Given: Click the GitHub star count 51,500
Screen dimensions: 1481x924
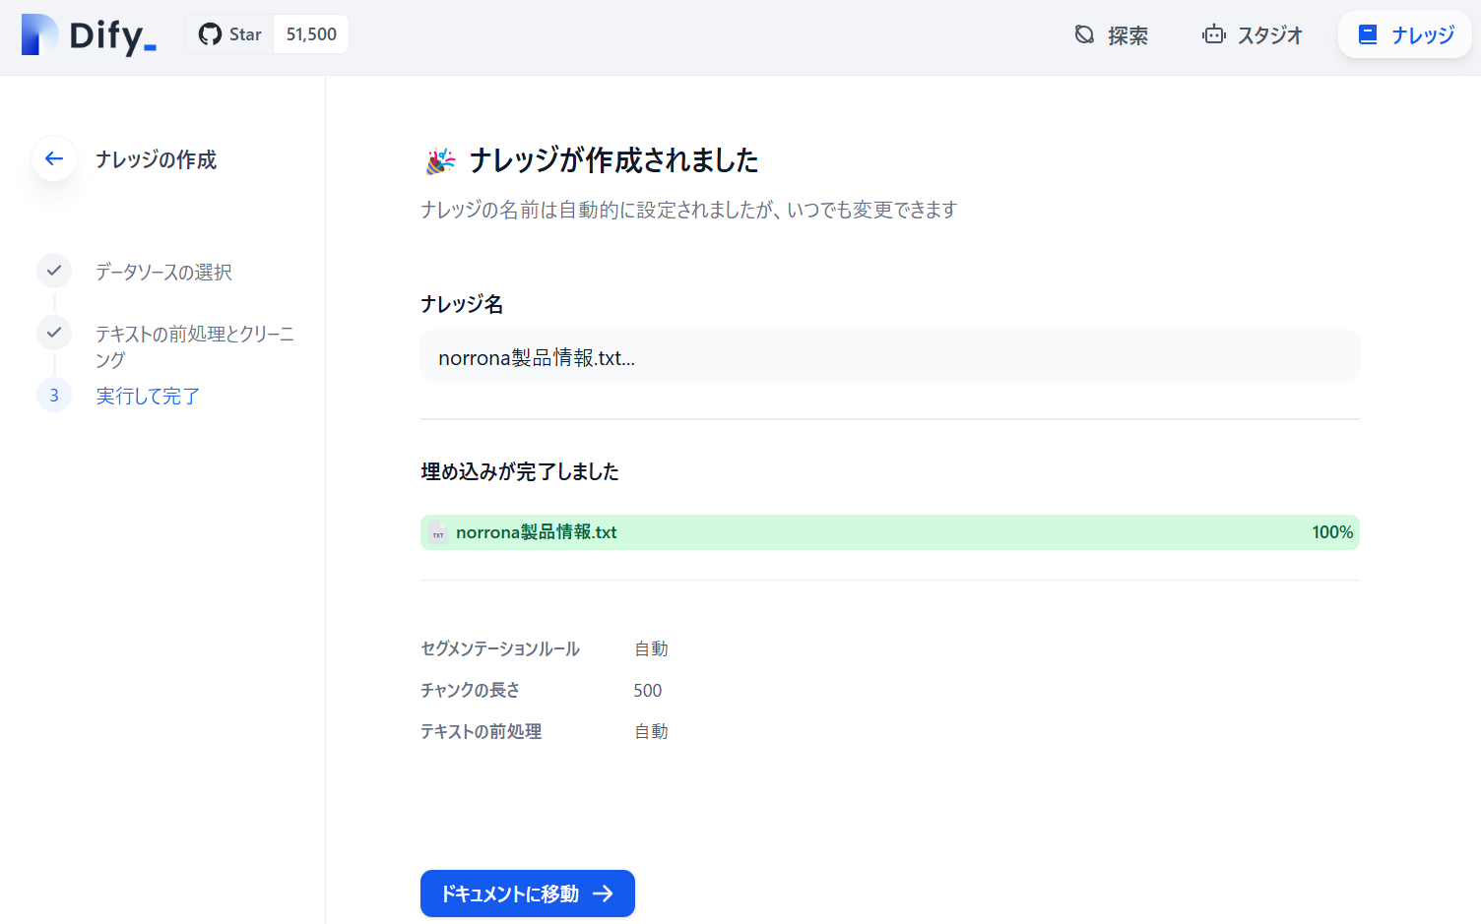Looking at the screenshot, I should 311,34.
